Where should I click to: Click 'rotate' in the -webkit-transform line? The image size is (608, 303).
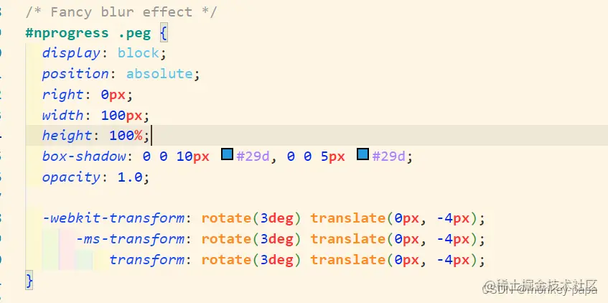click(227, 218)
